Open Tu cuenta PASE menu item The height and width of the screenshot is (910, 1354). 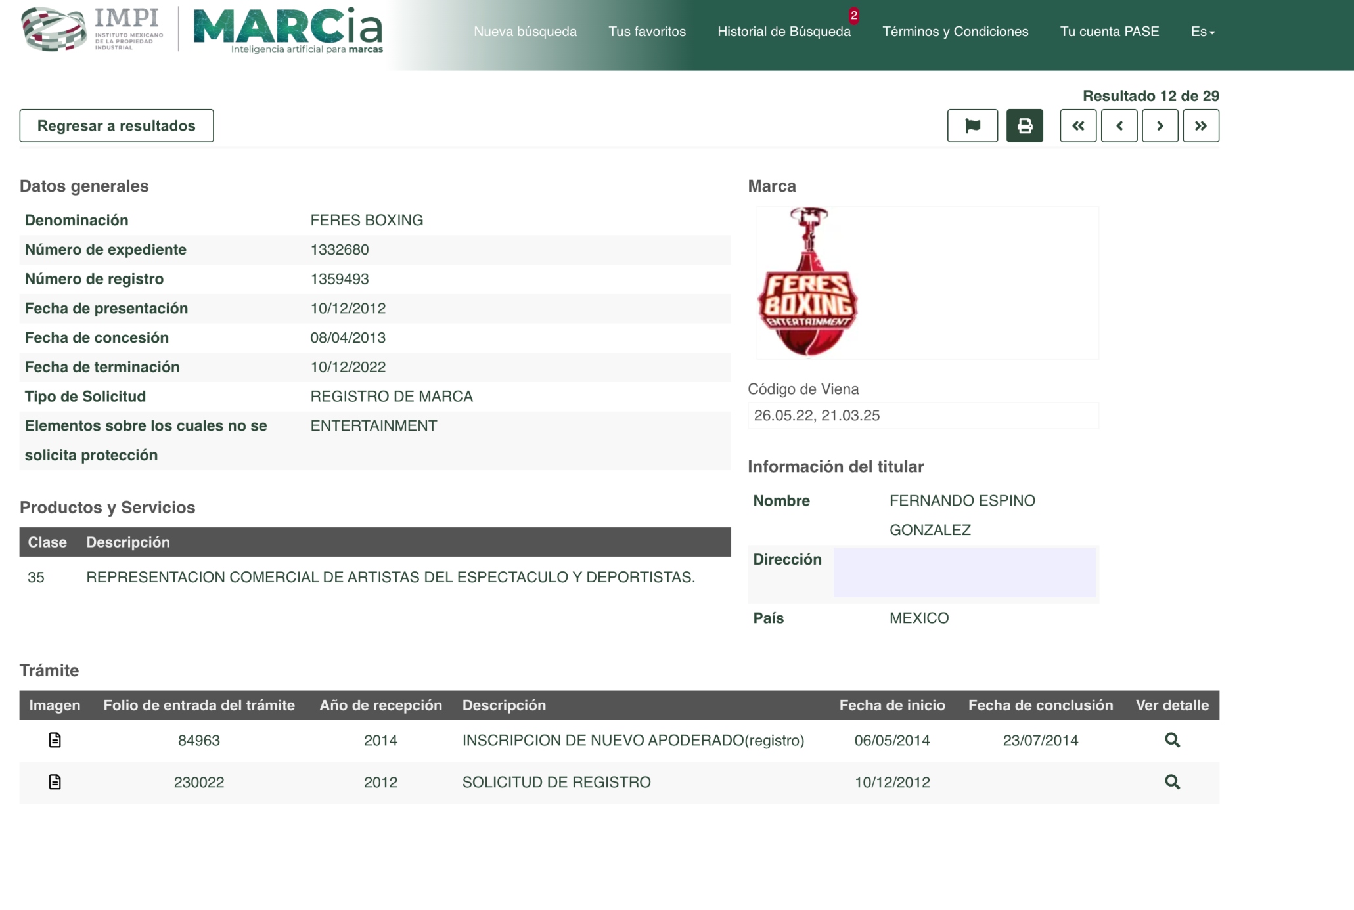(1109, 32)
